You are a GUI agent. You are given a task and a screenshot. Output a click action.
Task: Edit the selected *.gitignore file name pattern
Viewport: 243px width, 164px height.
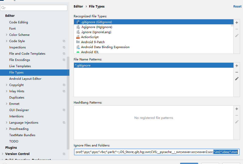tap(237, 79)
